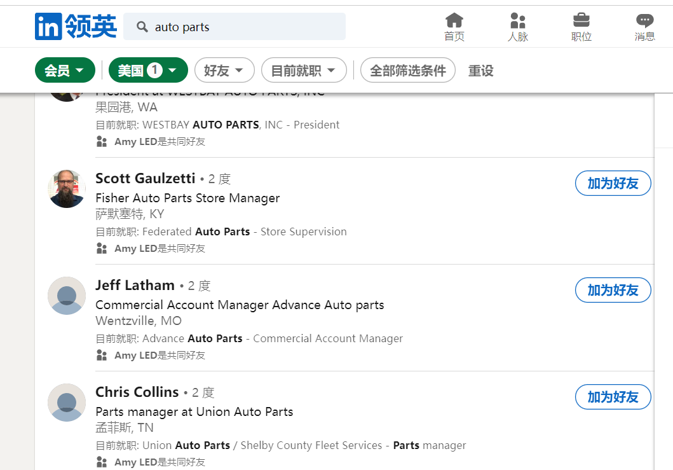Focus the 'auto parts' search field

point(235,26)
